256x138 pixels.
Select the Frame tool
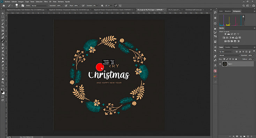(3, 31)
